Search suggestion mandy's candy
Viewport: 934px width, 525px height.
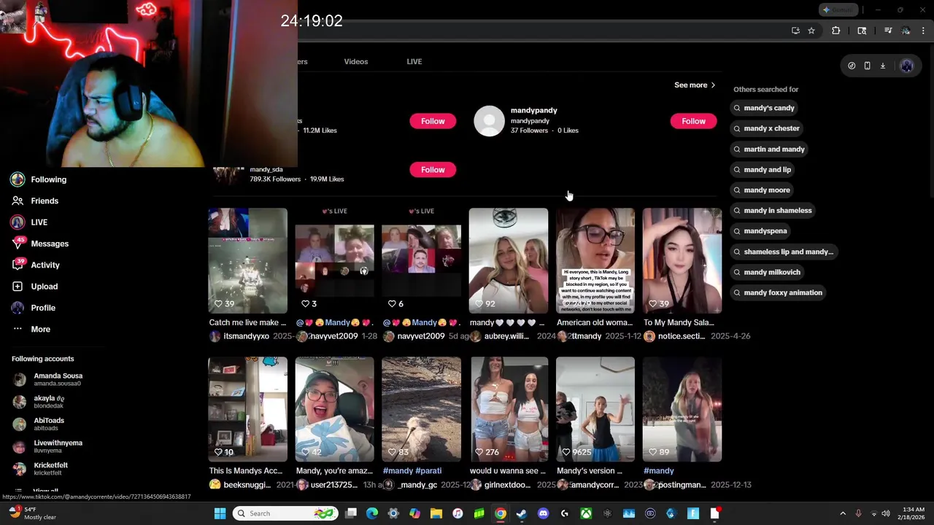click(763, 108)
